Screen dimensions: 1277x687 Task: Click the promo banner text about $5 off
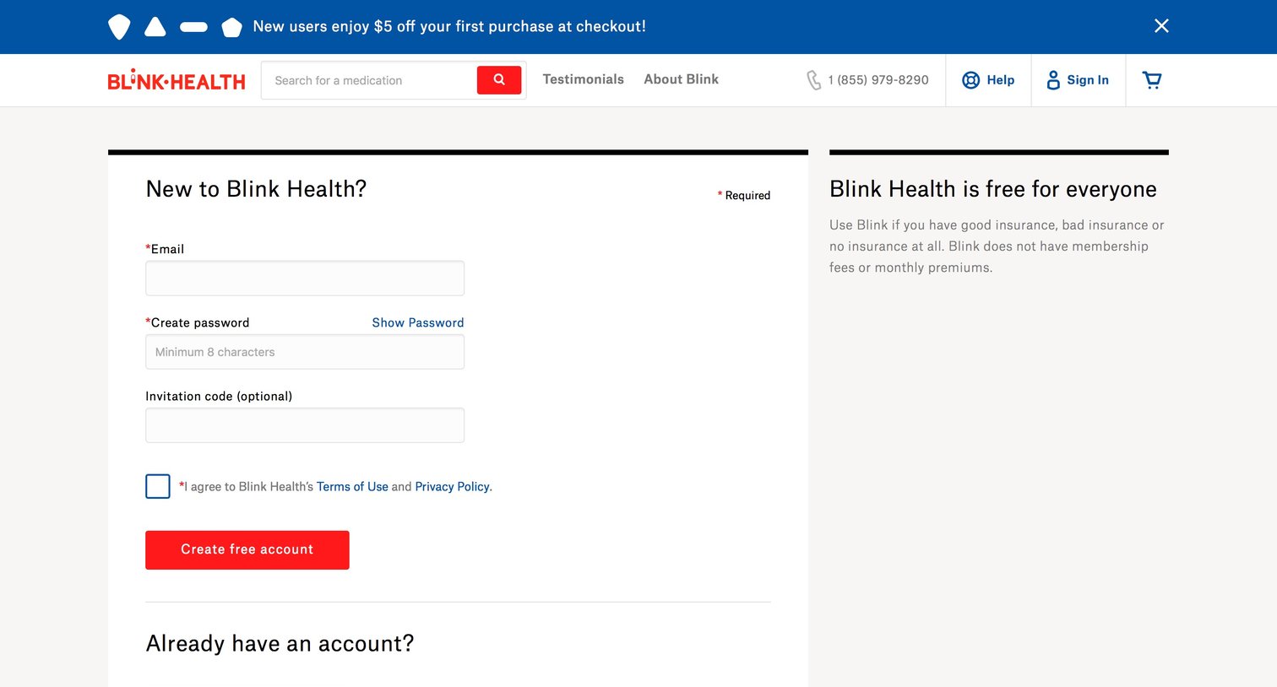point(449,27)
